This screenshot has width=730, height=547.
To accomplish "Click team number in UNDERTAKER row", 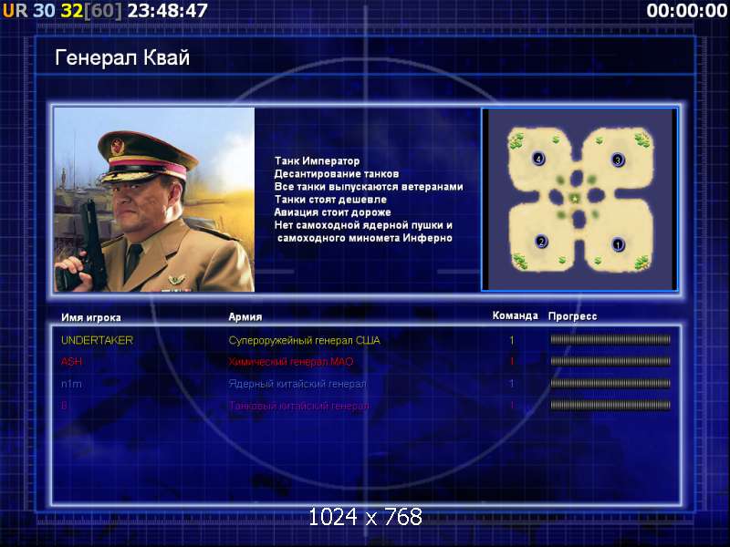I will [x=512, y=340].
